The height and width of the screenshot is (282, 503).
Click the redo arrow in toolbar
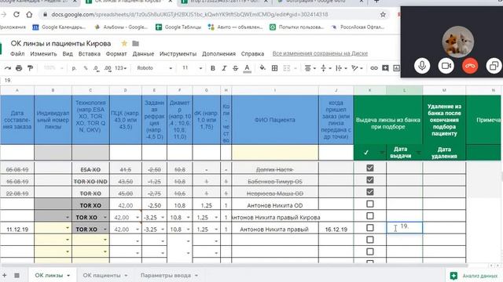(8, 68)
